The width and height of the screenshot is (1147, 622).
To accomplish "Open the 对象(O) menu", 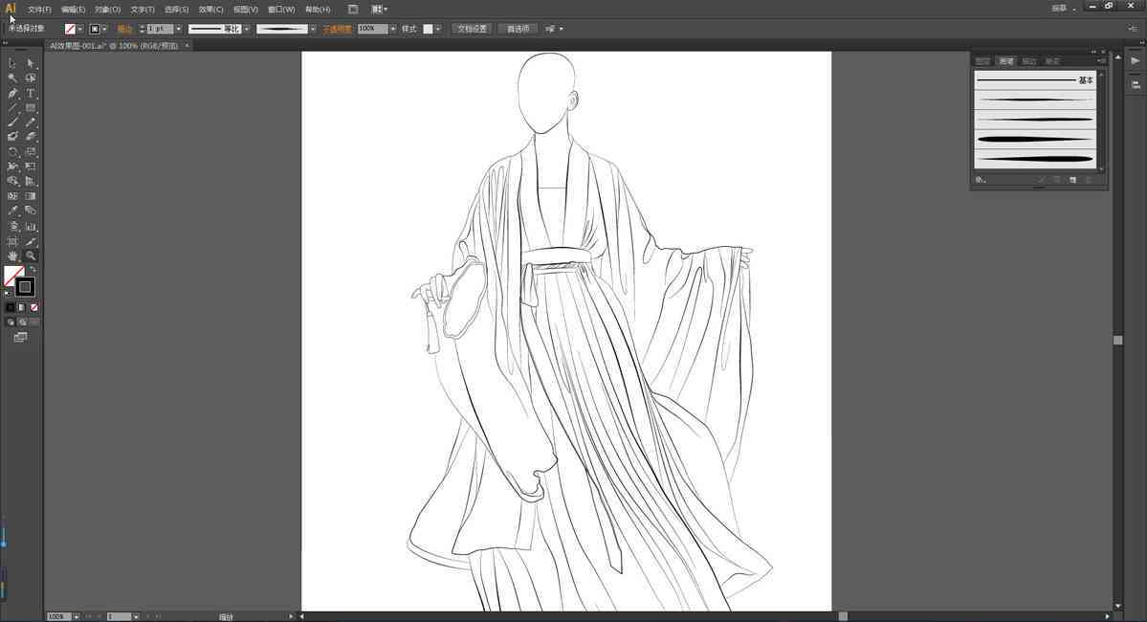I will (x=107, y=10).
